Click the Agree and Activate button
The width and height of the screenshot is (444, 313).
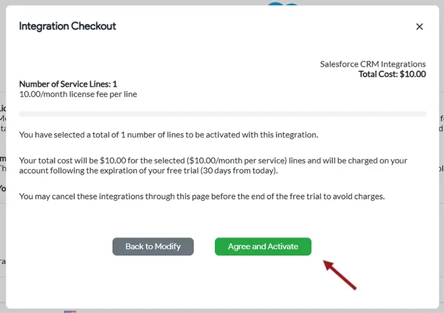click(x=263, y=246)
